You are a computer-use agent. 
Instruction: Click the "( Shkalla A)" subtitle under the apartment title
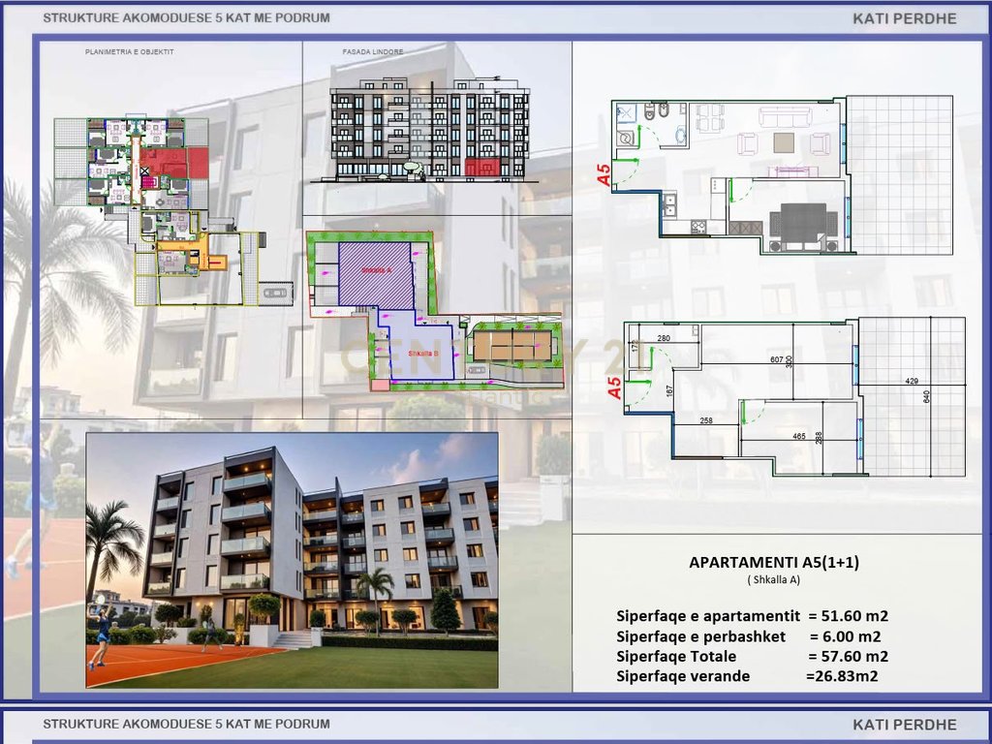pos(774,579)
